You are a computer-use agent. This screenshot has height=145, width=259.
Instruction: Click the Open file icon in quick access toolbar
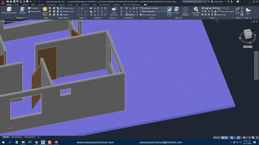(x=11, y=2)
